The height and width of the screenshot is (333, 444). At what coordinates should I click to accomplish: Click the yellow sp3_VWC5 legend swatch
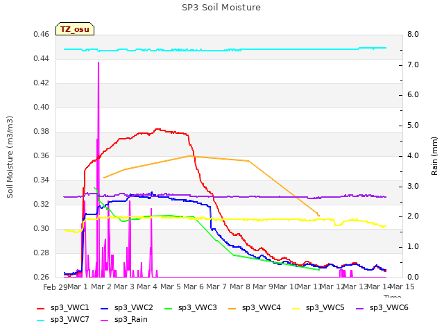pyautogui.click(x=296, y=308)
